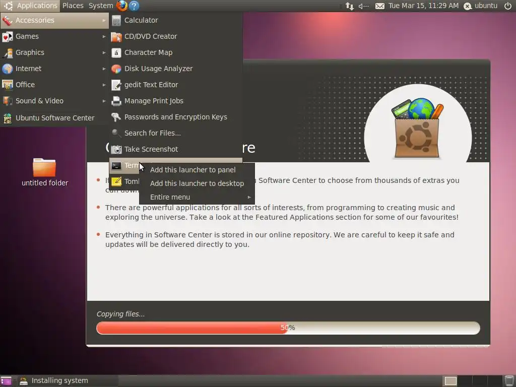Image resolution: width=516 pixels, height=387 pixels.
Task: Open the date and time calendar
Action: tap(423, 6)
